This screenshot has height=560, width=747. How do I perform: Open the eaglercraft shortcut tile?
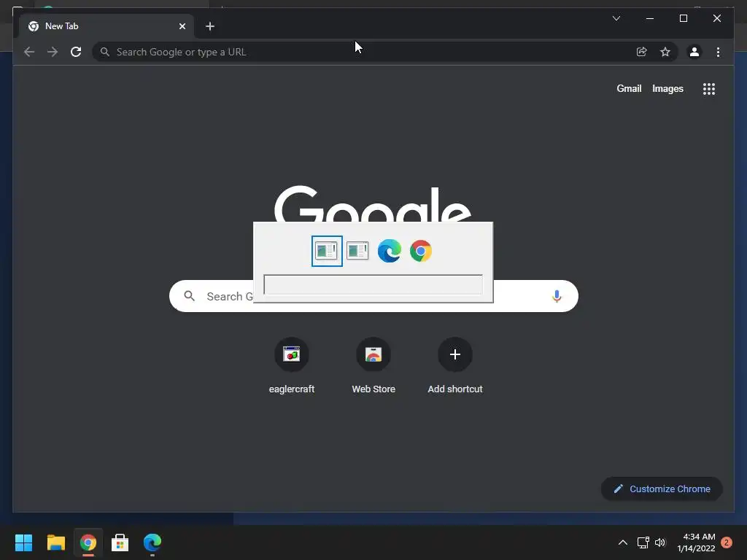tap(292, 366)
